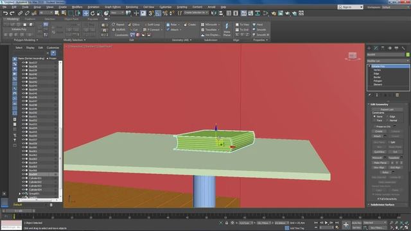Click the Redo arrow icon
Image resolution: width=411 pixels, height=231 pixels.
pyautogui.click(x=12, y=13)
